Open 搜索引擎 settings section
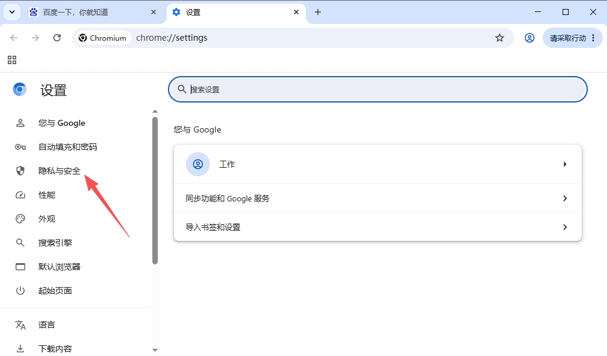The height and width of the screenshot is (356, 607). (x=55, y=243)
